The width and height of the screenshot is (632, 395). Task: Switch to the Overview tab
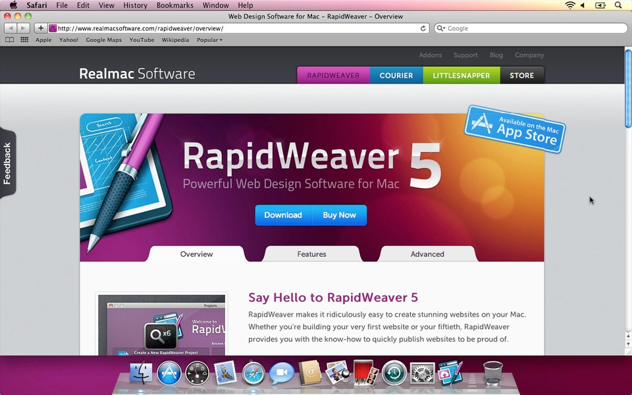pyautogui.click(x=196, y=254)
